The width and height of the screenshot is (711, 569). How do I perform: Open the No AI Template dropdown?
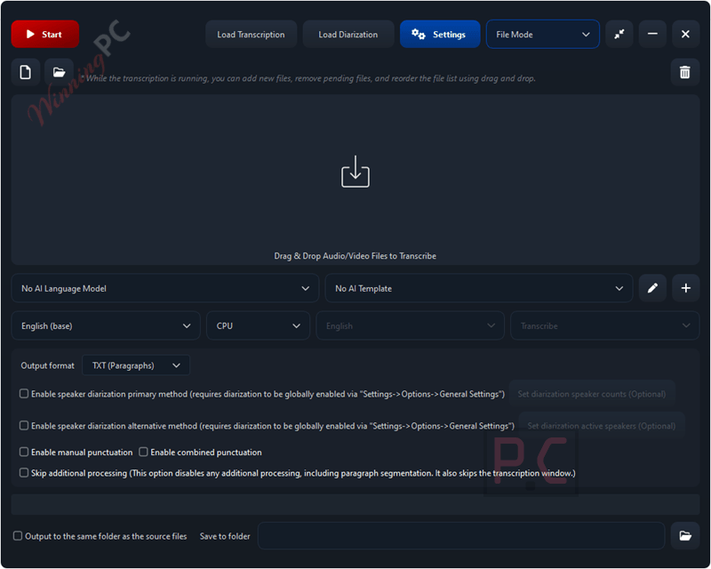(x=478, y=288)
